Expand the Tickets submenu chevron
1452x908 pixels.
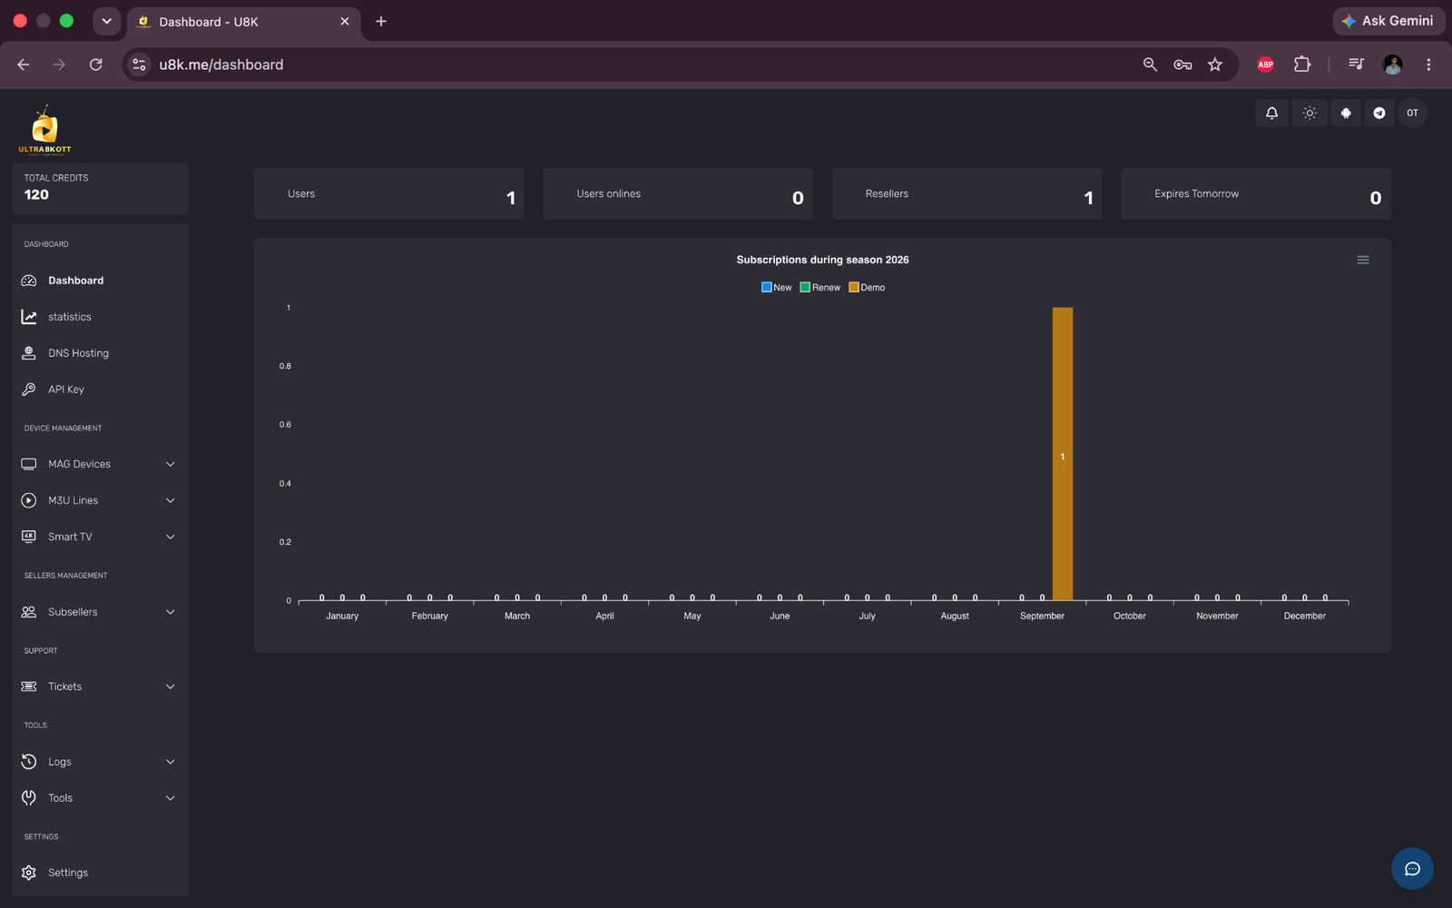(170, 686)
